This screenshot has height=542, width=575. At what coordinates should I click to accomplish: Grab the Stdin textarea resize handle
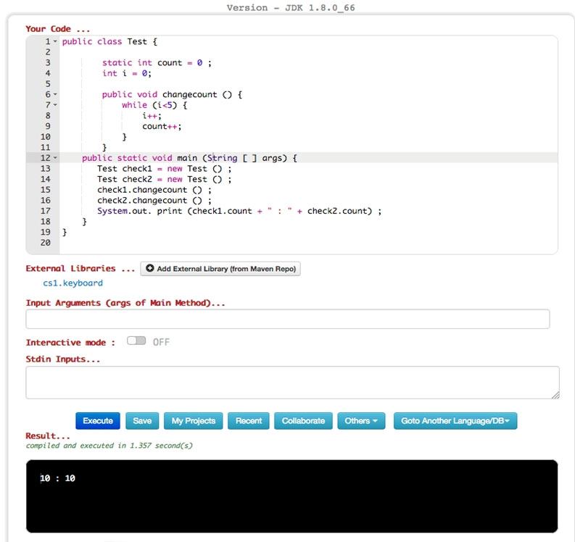(555, 395)
